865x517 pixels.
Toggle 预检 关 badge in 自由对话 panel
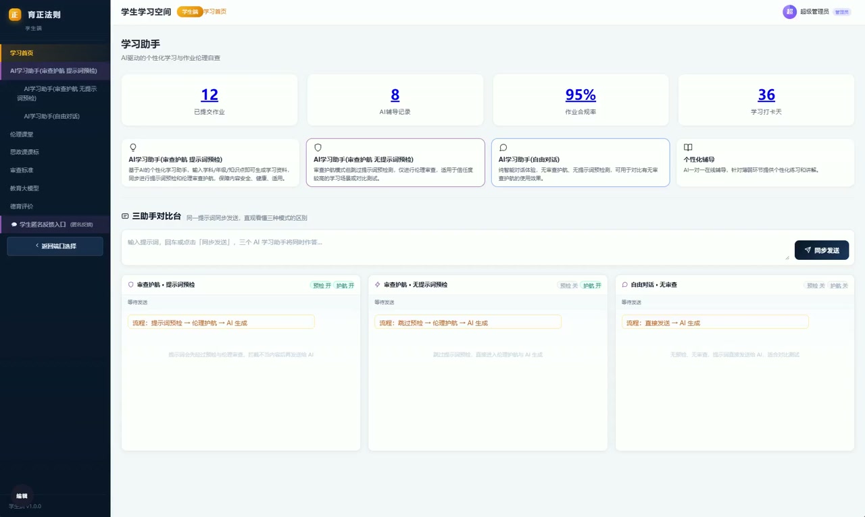click(x=816, y=285)
